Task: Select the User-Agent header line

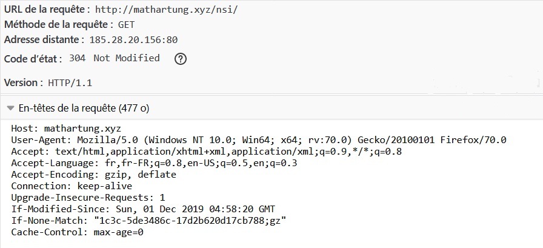Action: [x=259, y=140]
